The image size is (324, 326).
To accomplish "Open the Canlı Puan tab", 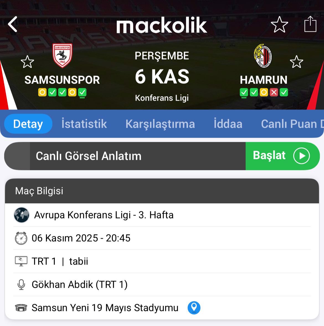I will click(292, 124).
